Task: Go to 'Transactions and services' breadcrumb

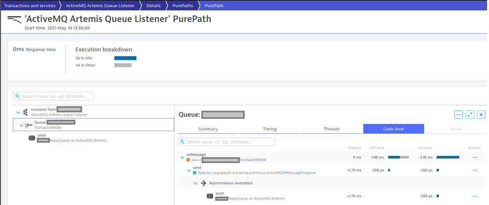Action: click(30, 5)
